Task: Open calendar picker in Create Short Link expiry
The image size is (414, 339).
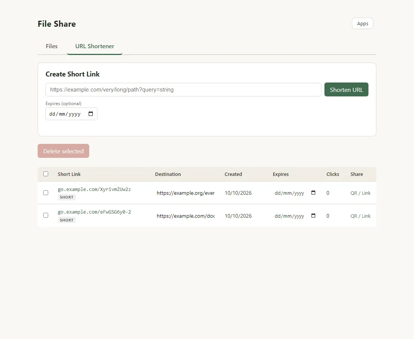Action: pos(91,114)
